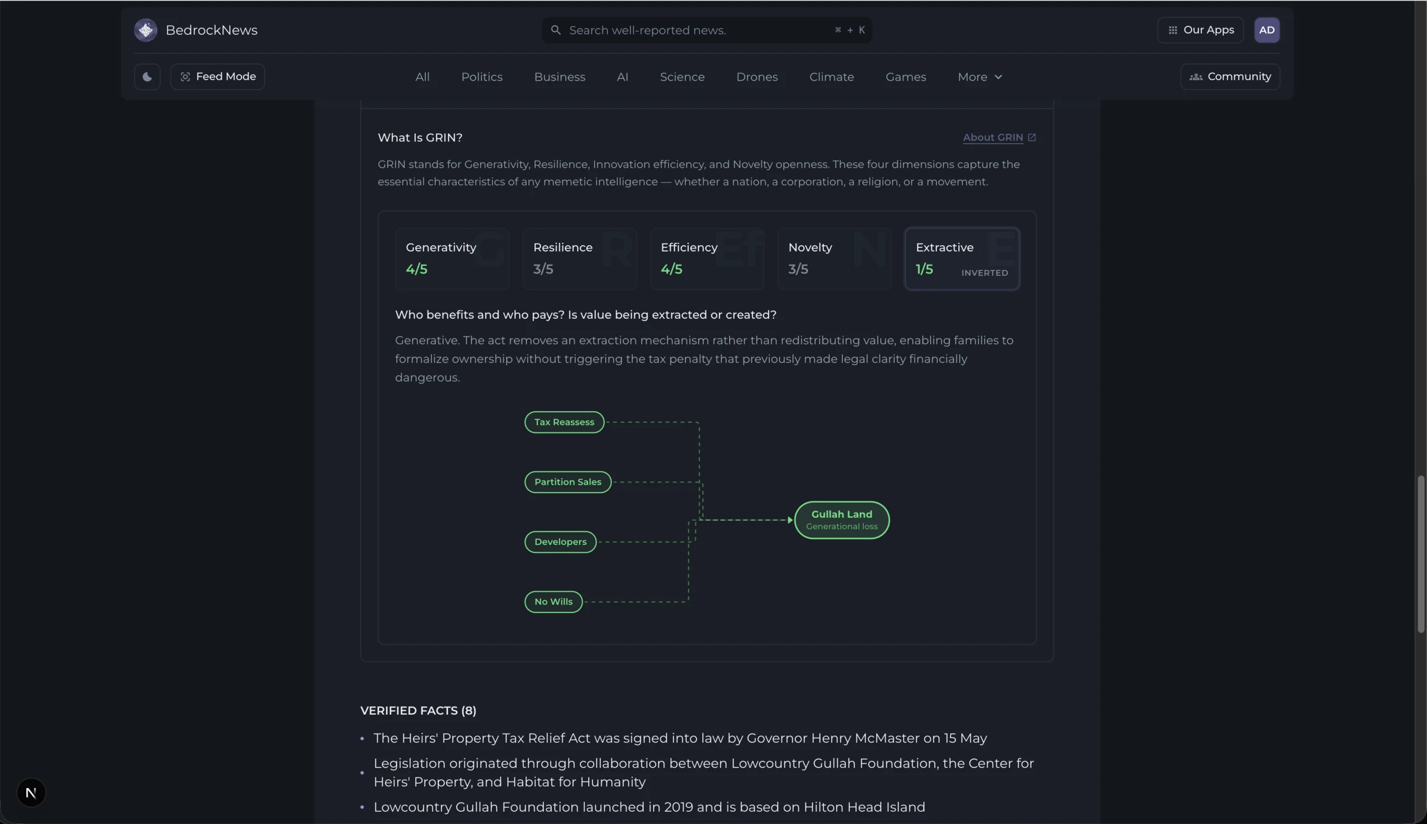Select the Generativity score card

tap(452, 259)
